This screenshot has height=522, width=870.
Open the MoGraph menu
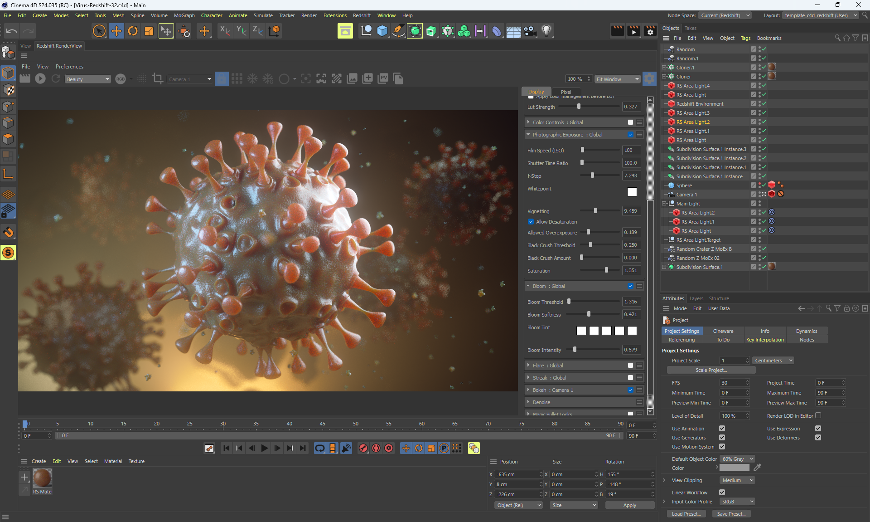[184, 15]
